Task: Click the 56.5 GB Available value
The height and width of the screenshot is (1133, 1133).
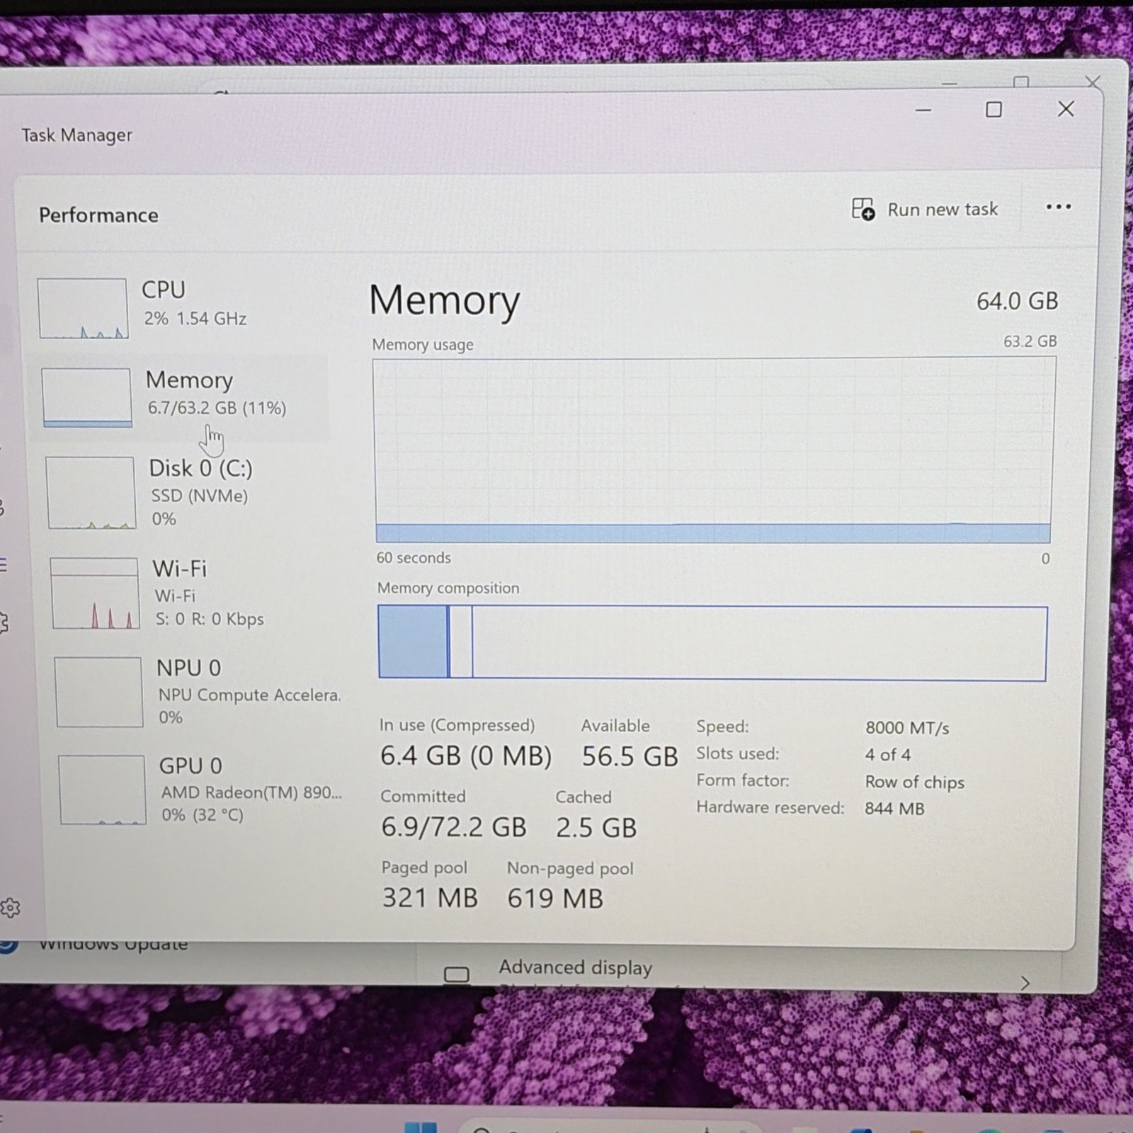Action: point(630,756)
